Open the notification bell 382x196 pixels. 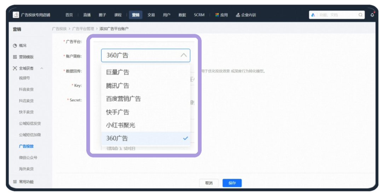click(x=372, y=15)
